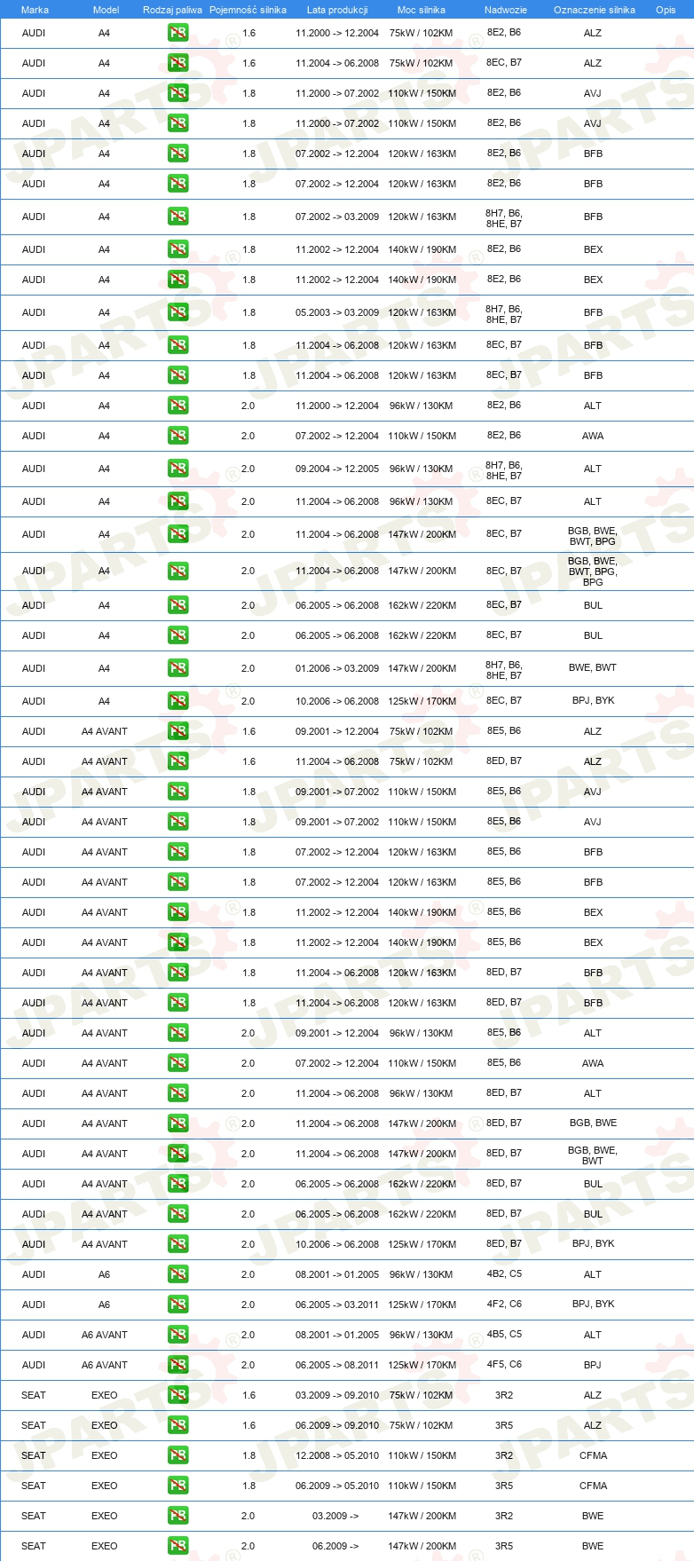Click date cell 03.2009 -> in SEAT row
Viewport: 694px width, 1561px height.
[x=335, y=1516]
